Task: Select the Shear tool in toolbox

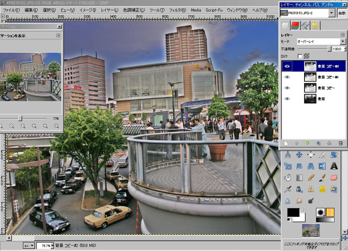Action: click(299, 166)
